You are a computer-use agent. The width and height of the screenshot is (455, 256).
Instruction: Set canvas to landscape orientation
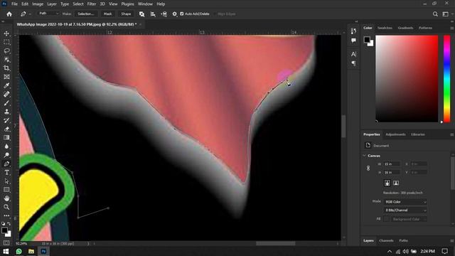point(396,183)
